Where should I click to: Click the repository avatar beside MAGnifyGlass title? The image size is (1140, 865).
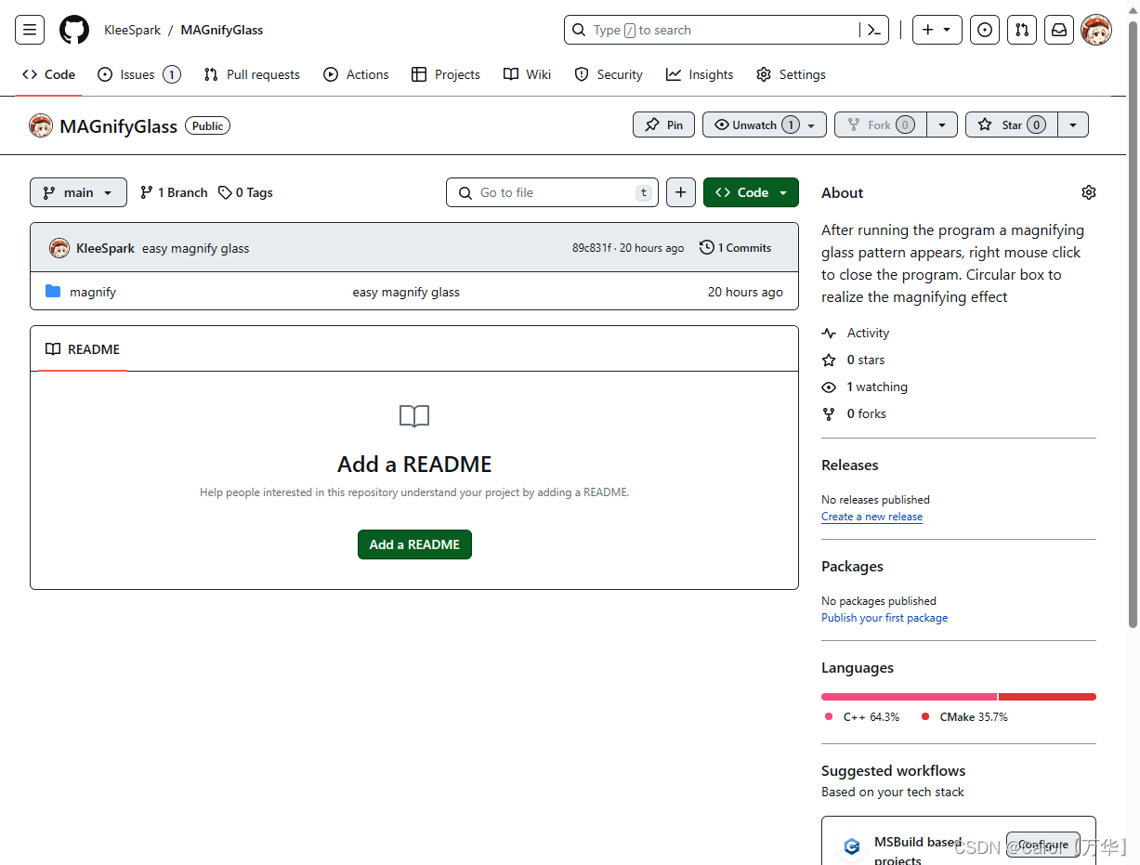[41, 125]
